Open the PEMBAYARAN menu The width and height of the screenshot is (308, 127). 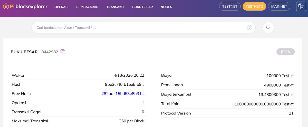pos(87,7)
